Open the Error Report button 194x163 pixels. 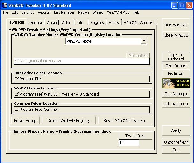pyautogui.click(x=176, y=66)
